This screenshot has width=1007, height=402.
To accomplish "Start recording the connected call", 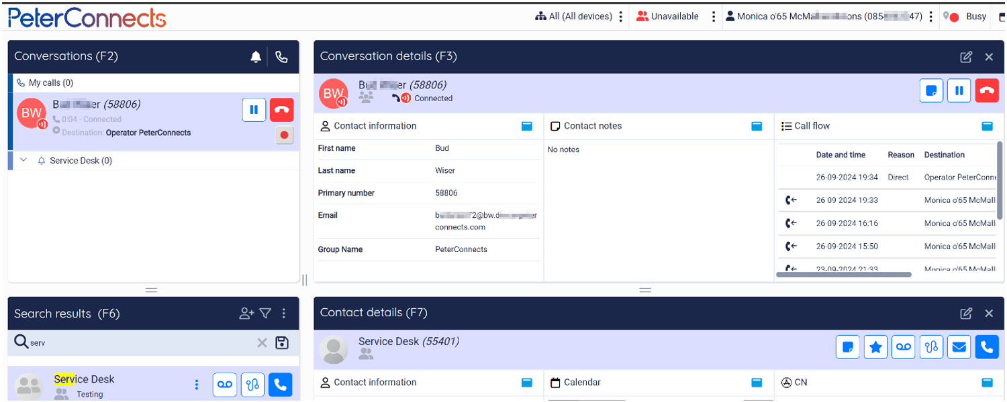I will [x=285, y=135].
